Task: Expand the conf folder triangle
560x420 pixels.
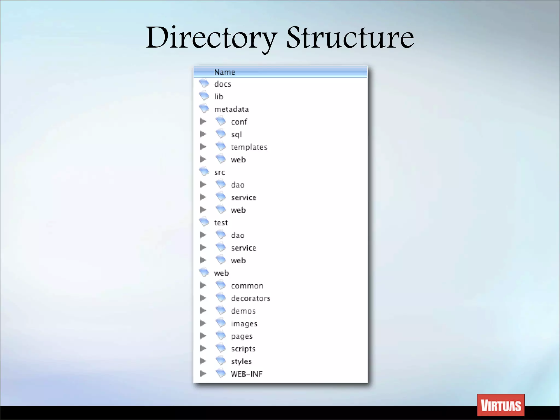Action: point(203,121)
